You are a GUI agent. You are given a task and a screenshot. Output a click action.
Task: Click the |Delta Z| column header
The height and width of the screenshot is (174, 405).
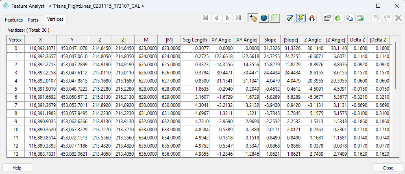pos(379,40)
